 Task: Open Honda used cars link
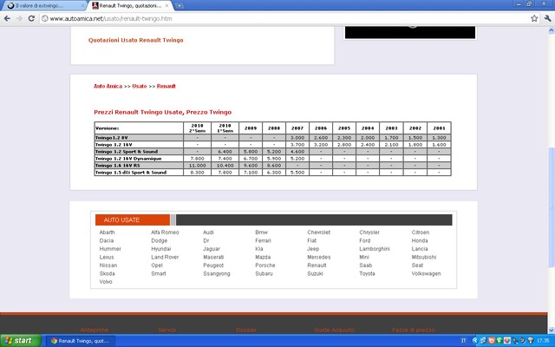[420, 240]
